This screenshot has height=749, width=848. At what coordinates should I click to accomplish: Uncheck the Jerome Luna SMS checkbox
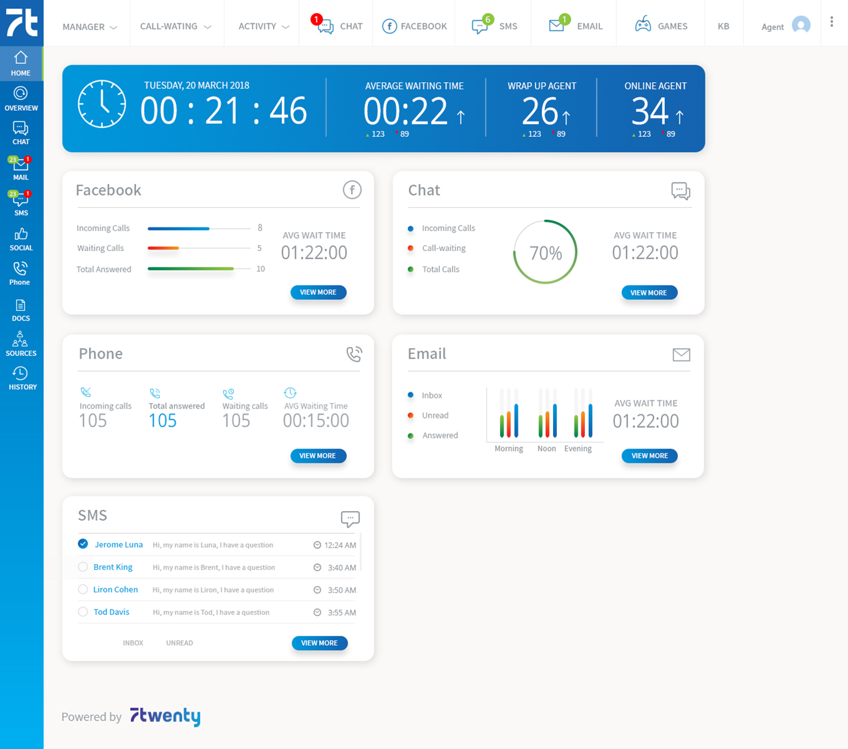[83, 544]
